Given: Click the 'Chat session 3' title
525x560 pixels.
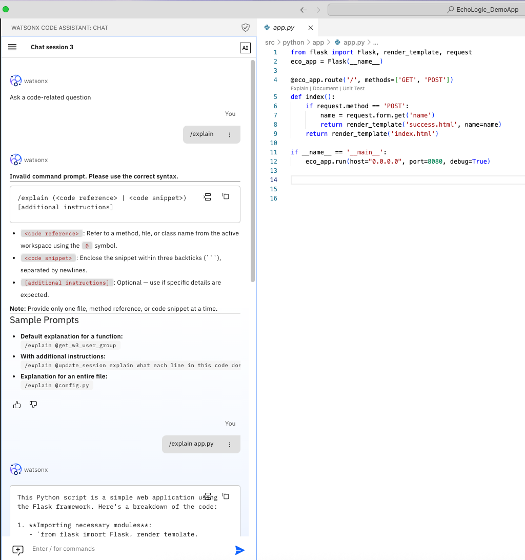Looking at the screenshot, I should tap(52, 47).
